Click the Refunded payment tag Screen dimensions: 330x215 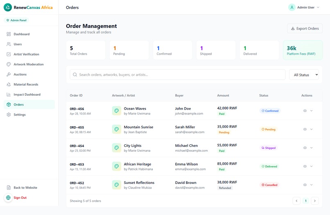[225, 188]
